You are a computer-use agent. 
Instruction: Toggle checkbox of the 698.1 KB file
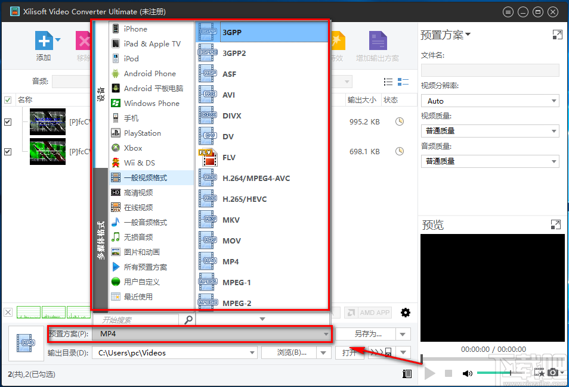click(8, 151)
